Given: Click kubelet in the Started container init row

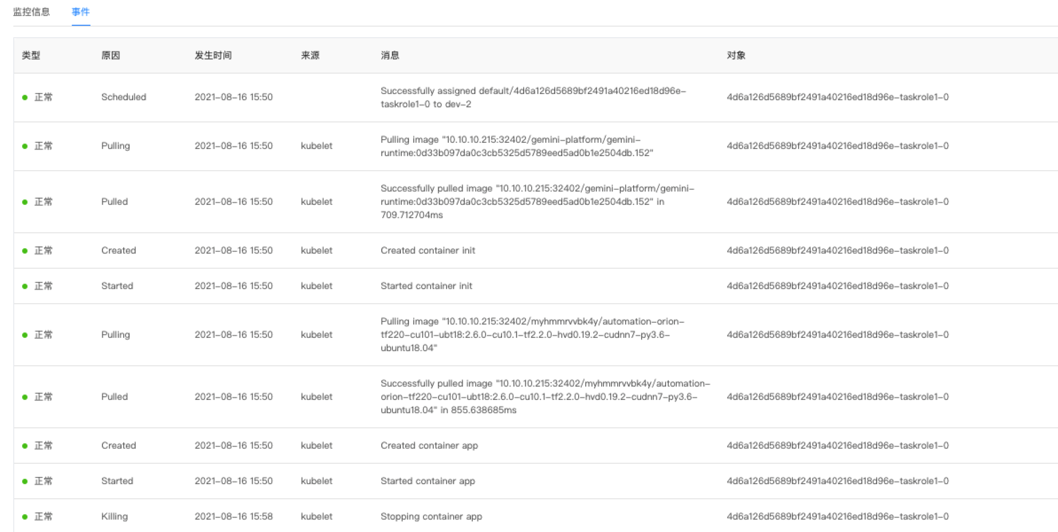Looking at the screenshot, I should pos(317,286).
